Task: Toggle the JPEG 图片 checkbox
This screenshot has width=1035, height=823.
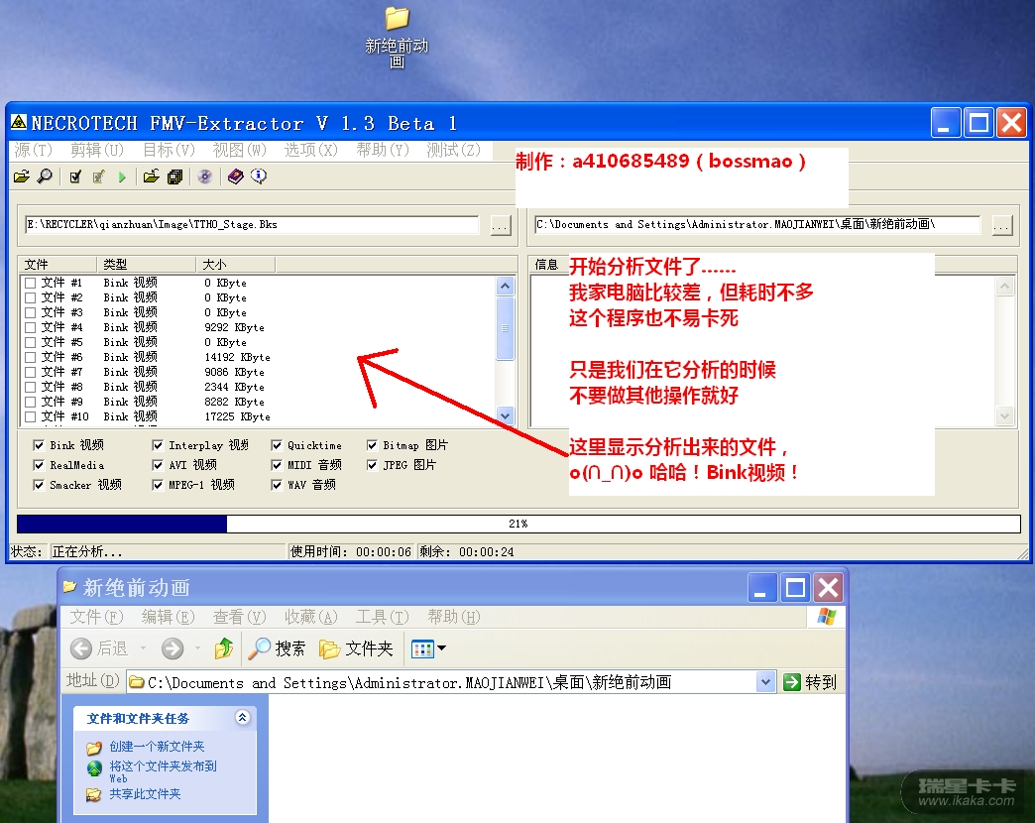Action: tap(373, 465)
